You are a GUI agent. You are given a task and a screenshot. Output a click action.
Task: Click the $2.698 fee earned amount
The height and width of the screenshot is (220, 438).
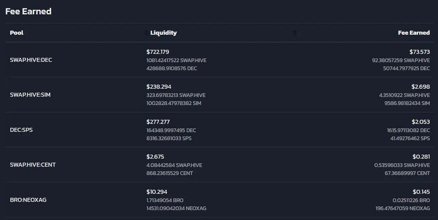[421, 87]
